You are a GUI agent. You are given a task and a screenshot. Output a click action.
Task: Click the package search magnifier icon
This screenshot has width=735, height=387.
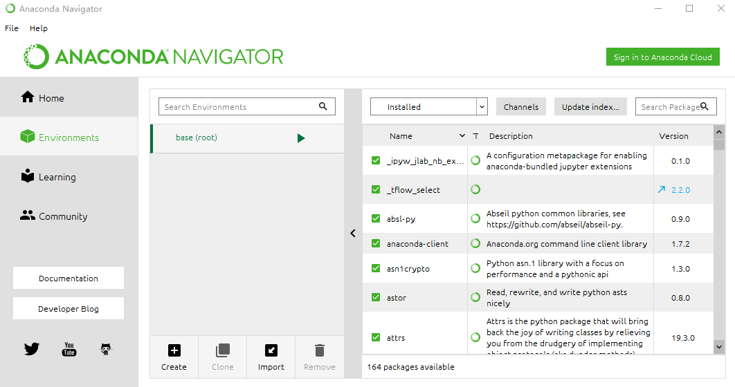click(x=704, y=106)
